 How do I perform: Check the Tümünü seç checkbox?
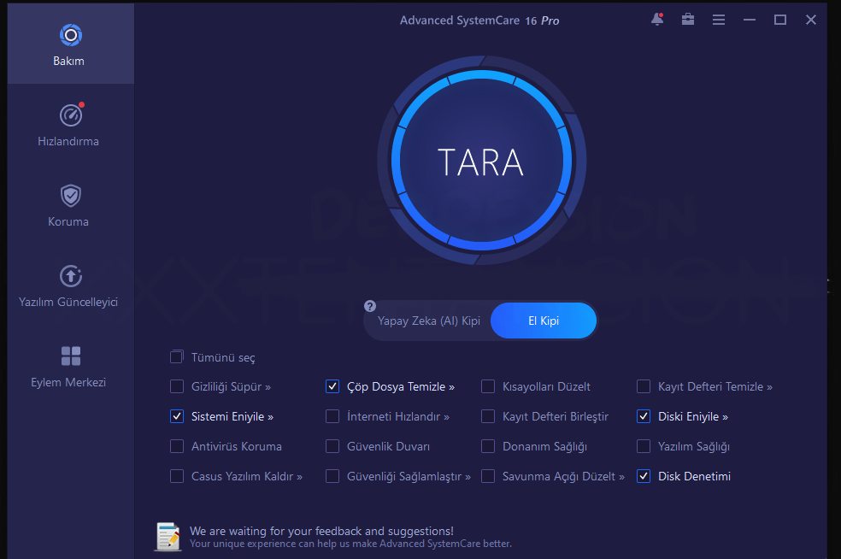(x=176, y=356)
